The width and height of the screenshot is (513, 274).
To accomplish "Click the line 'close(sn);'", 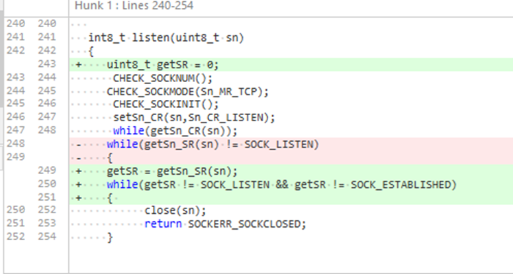I will tap(175, 211).
